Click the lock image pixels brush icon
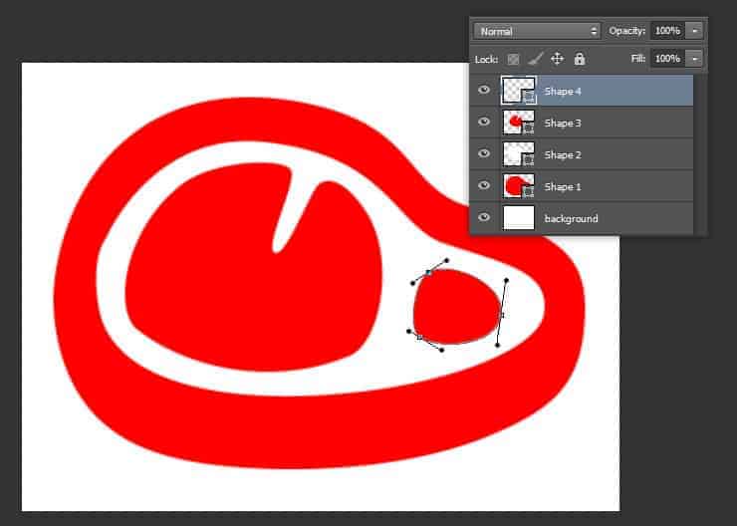This screenshot has height=526, width=737. click(x=536, y=59)
